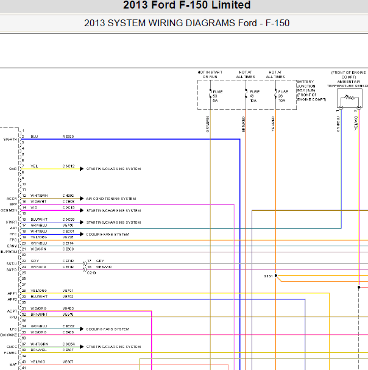Click the SST-D pin label

coord(12,269)
